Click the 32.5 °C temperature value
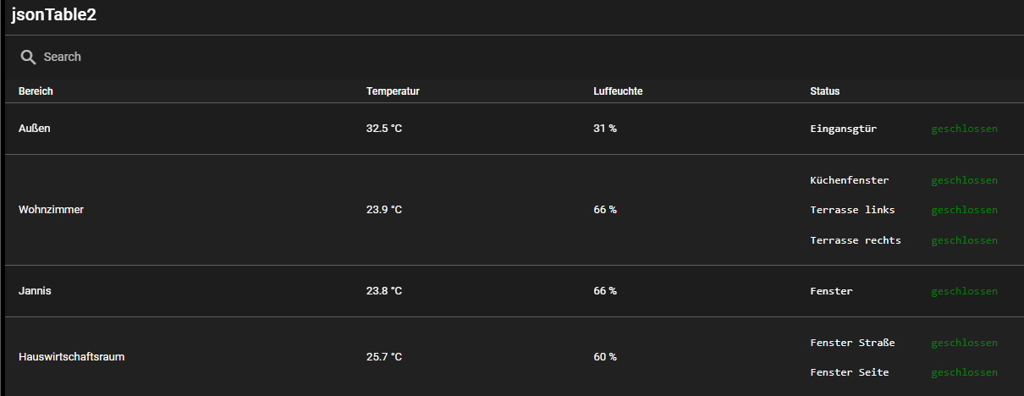Viewport: 1024px width, 396px height. point(384,129)
